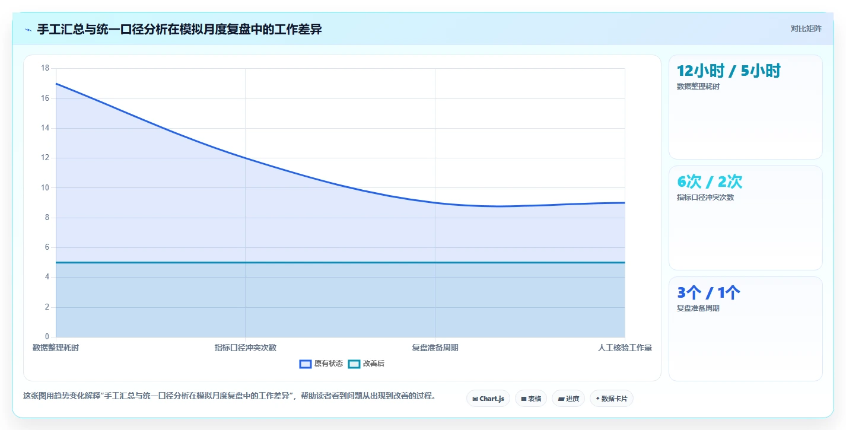Toggle the 原有状态 legend entry
Viewport: 846px width, 430px height.
(321, 364)
